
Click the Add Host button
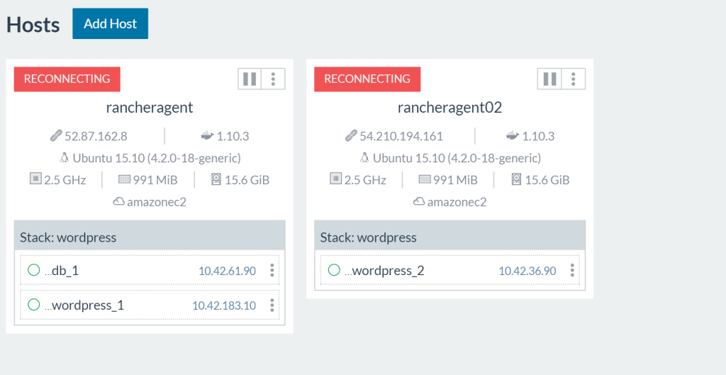(110, 23)
